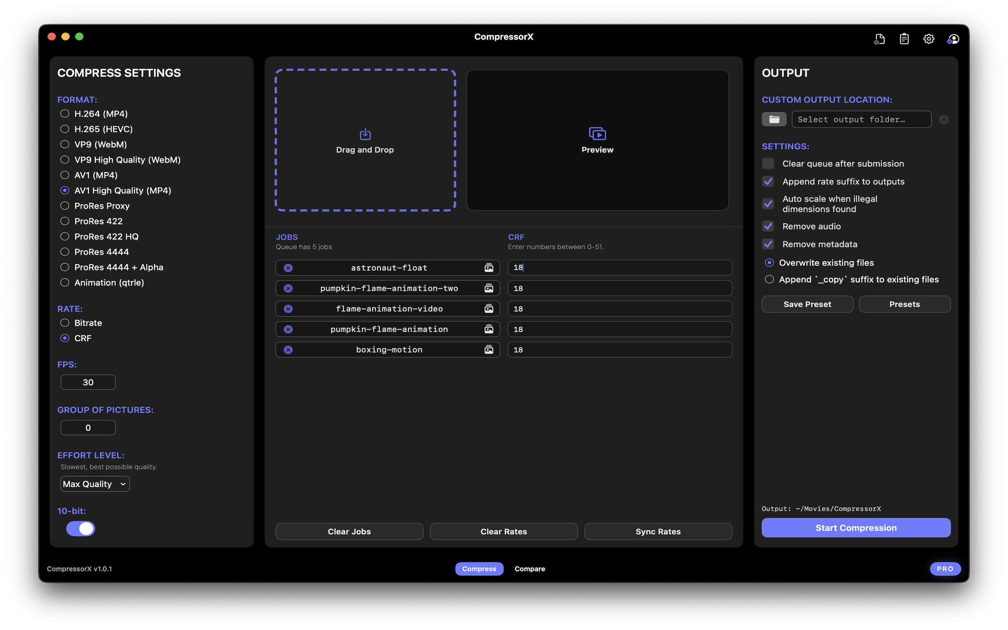Open the app settings gear
The width and height of the screenshot is (1008, 630).
928,39
